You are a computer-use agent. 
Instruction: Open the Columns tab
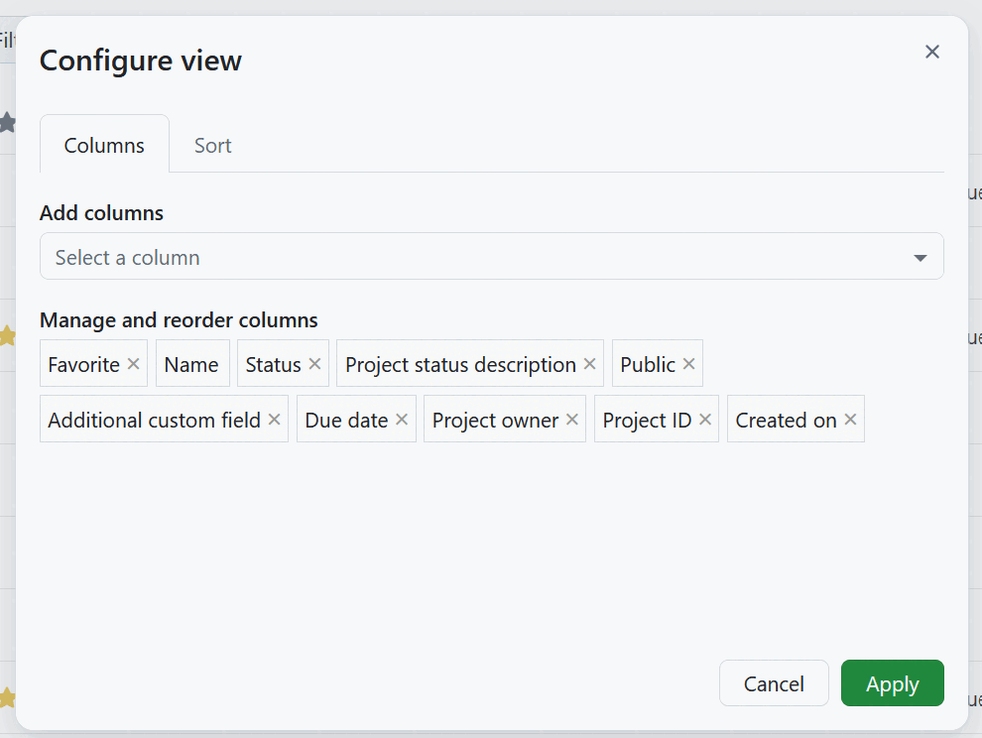coord(103,145)
